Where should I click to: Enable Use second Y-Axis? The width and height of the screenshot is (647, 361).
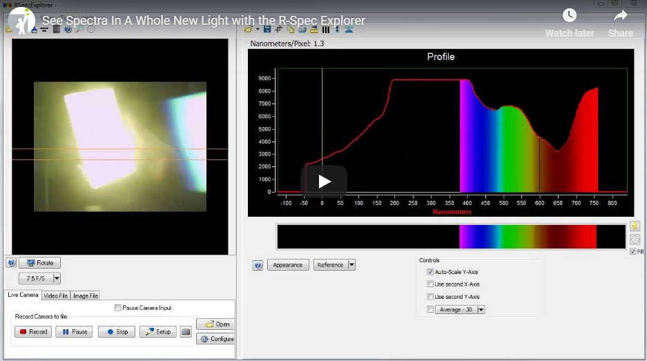coord(430,297)
